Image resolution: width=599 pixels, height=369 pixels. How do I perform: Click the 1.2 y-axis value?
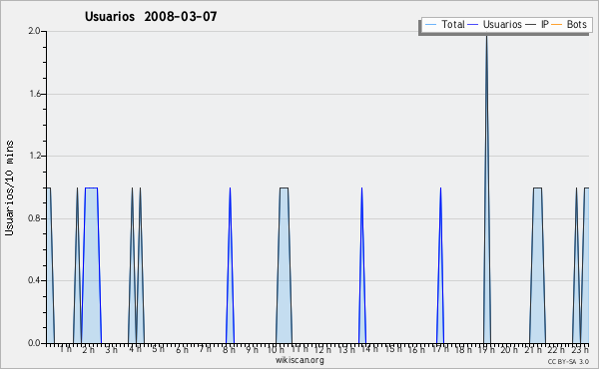tap(34, 156)
